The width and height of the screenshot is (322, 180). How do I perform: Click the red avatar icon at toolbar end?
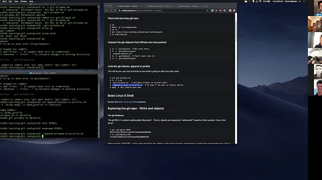pos(234,10)
